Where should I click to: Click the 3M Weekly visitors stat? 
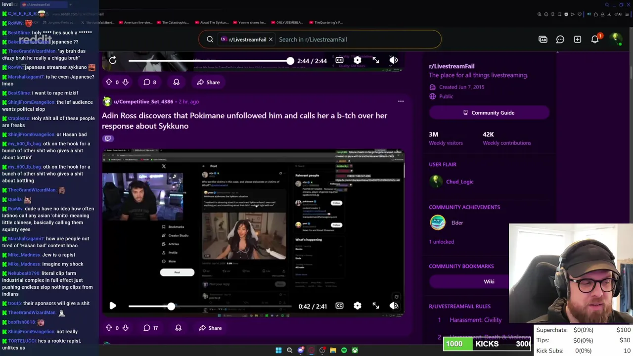446,138
